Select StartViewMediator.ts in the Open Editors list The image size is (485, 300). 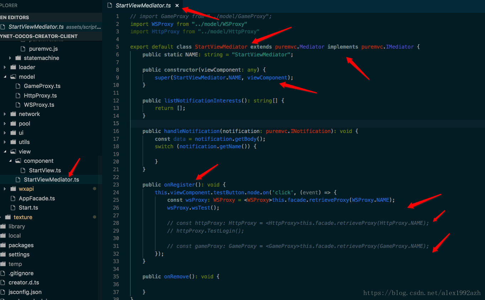[36, 27]
